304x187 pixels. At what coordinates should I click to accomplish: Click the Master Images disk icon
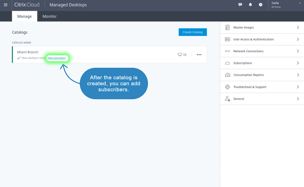227,27
